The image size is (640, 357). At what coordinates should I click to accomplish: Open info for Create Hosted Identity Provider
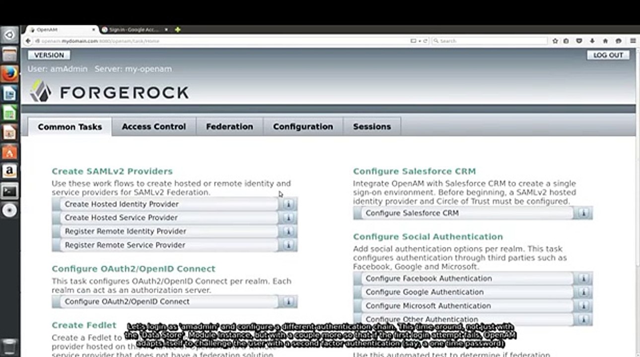288,204
